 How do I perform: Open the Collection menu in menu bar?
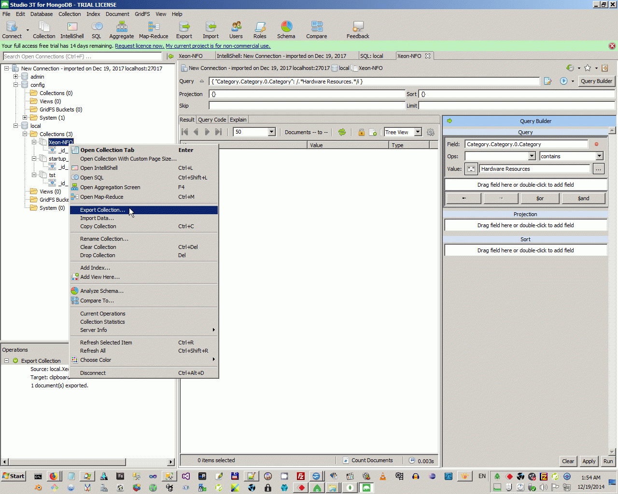(x=70, y=14)
